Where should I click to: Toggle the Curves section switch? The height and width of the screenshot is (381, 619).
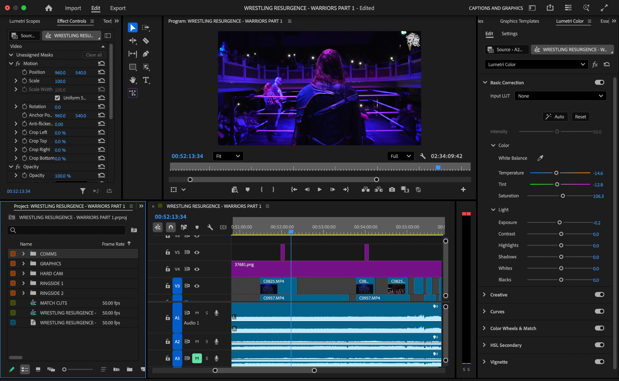(599, 312)
